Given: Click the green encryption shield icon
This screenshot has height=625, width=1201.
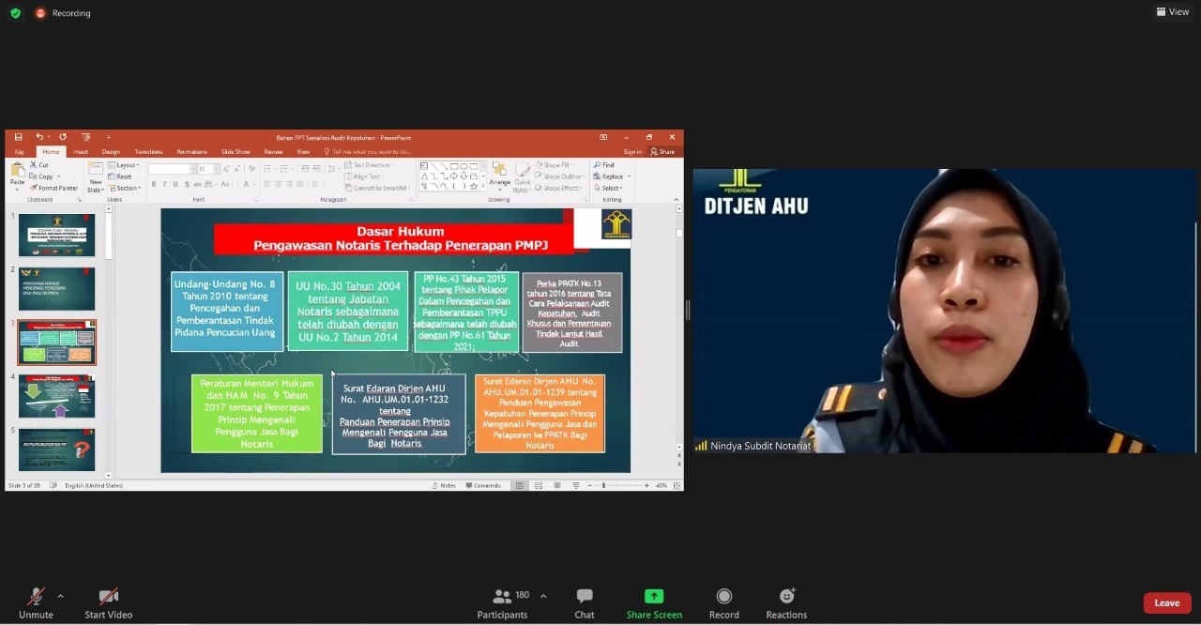Looking at the screenshot, I should [15, 13].
